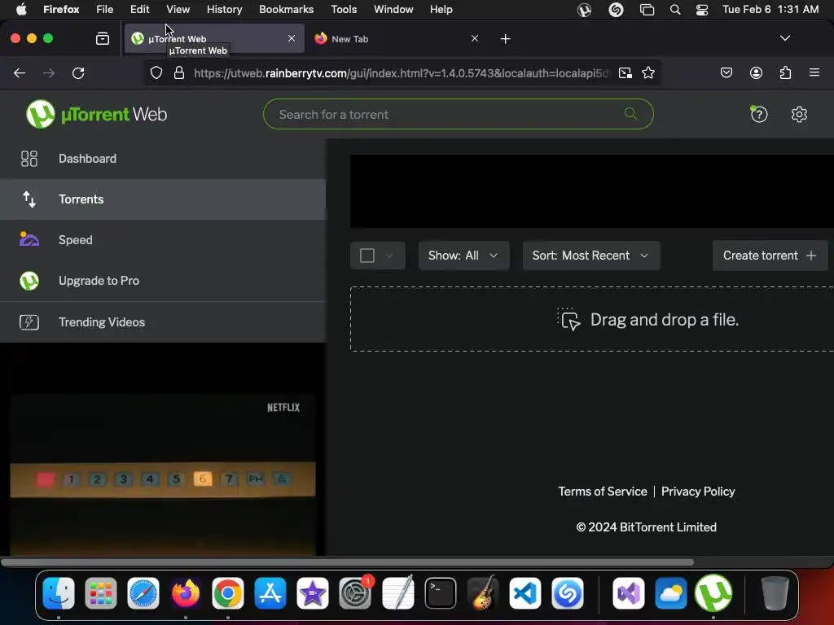
Task: Open the Privacy Policy link
Action: coord(698,492)
